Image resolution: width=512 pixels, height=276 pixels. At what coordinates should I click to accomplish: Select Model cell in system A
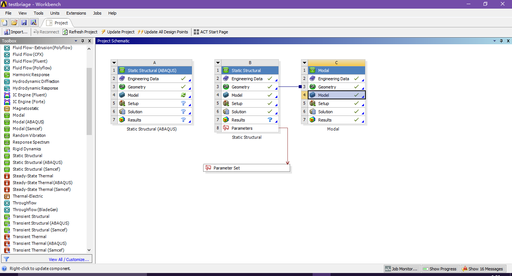pos(154,95)
